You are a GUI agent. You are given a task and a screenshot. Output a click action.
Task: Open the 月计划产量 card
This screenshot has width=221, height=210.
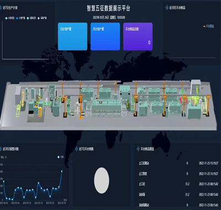click(x=105, y=36)
